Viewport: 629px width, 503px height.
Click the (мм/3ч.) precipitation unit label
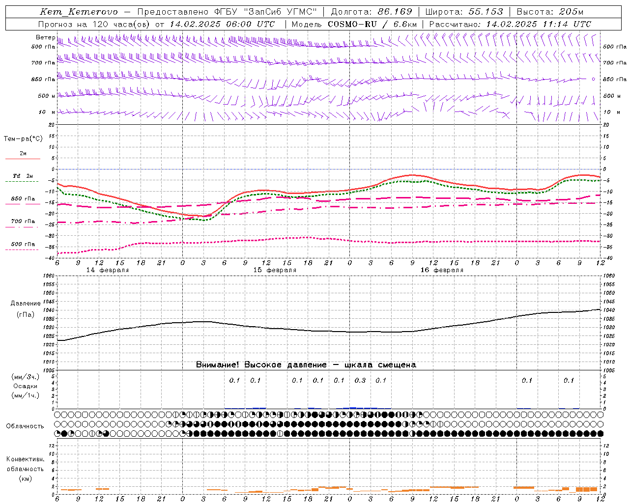coord(25,377)
